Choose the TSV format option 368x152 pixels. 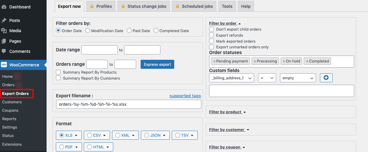(x=178, y=135)
